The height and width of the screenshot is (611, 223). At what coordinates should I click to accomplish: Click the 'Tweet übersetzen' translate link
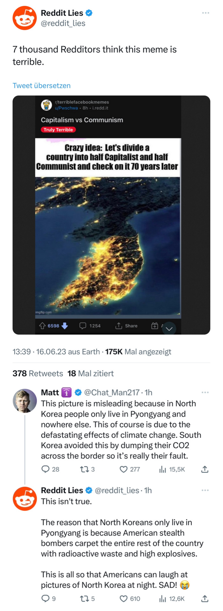click(41, 85)
